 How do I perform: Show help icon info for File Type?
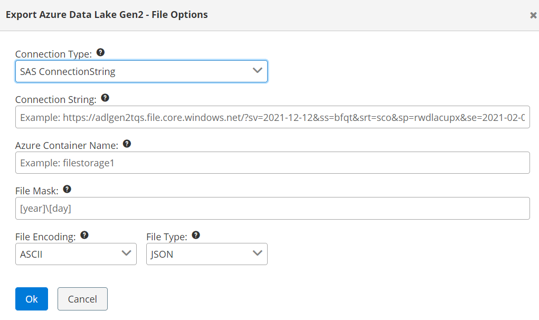pyautogui.click(x=196, y=236)
